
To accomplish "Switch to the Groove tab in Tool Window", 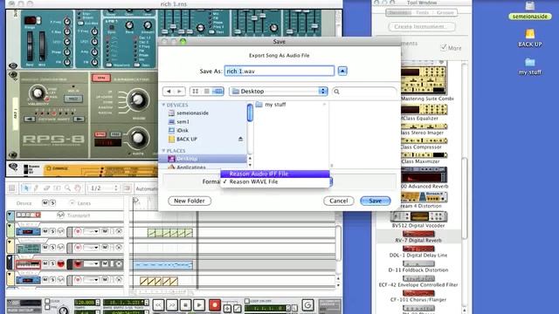I will click(x=445, y=12).
